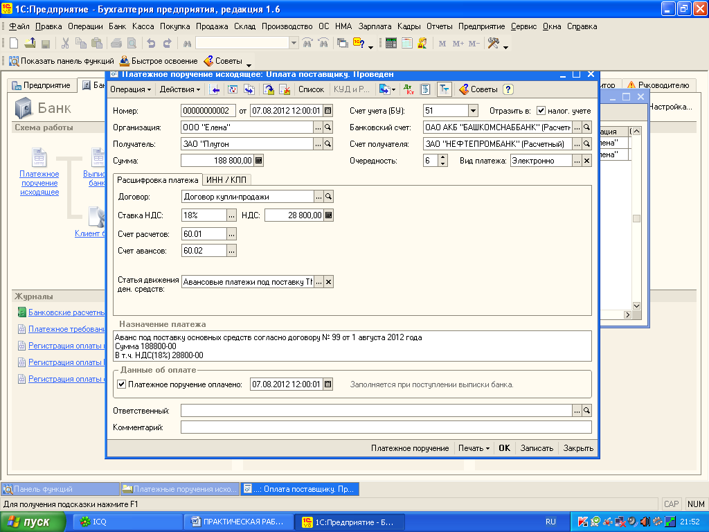
Task: Click the New document icon in main toolbar
Action: pyautogui.click(x=14, y=43)
